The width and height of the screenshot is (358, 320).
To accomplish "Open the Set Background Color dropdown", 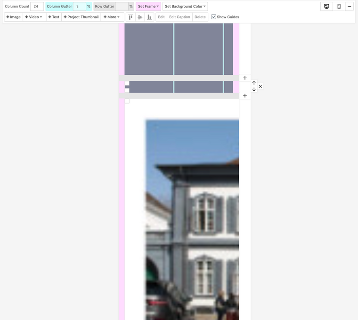I will (x=185, y=7).
